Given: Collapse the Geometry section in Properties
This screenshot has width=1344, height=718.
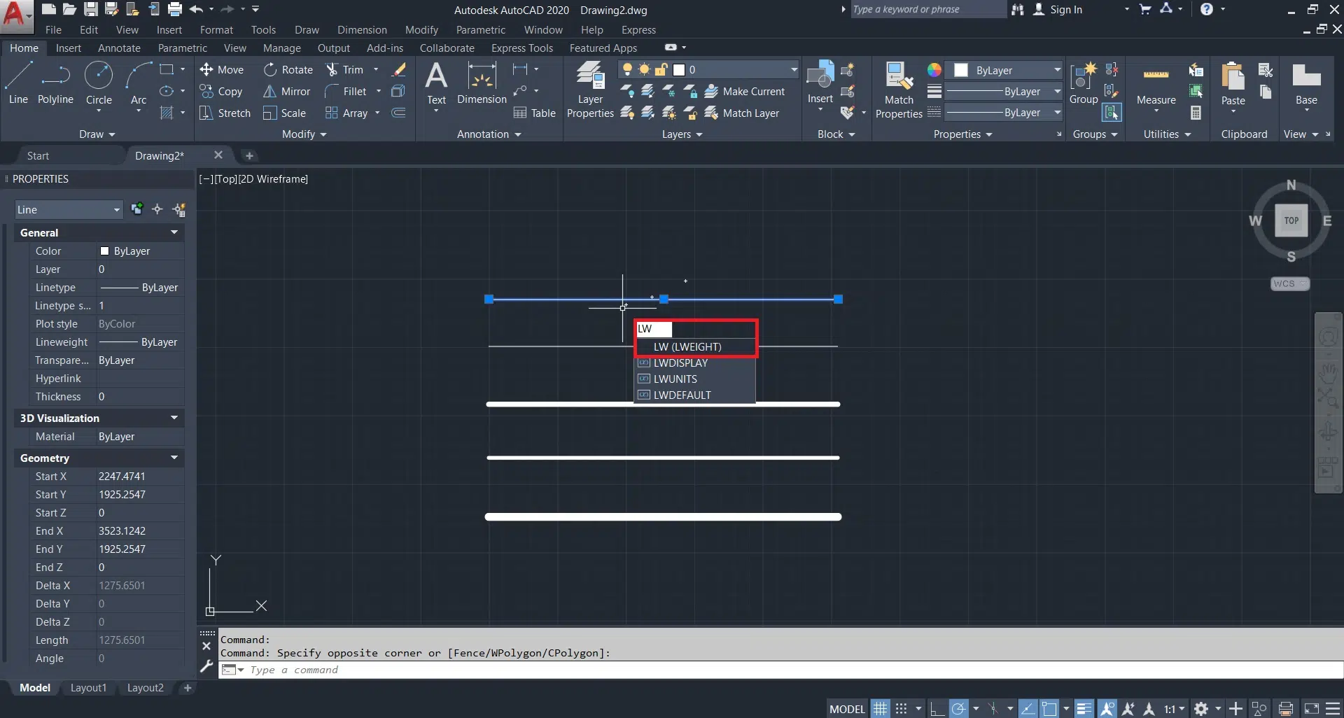Looking at the screenshot, I should [174, 458].
